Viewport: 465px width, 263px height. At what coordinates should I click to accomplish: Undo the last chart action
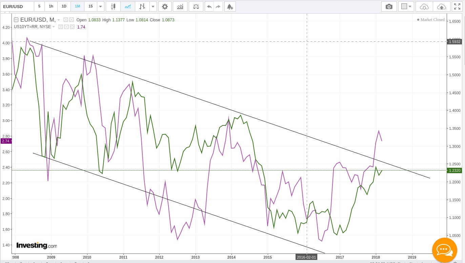[x=209, y=6]
